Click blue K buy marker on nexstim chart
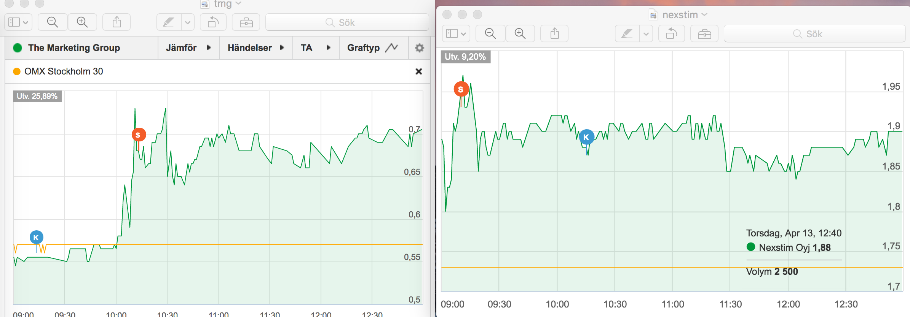Viewport: 910px width, 317px height. pyautogui.click(x=586, y=137)
